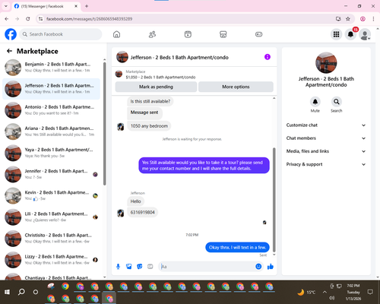Click the 6316919804 message bubble

pyautogui.click(x=142, y=212)
